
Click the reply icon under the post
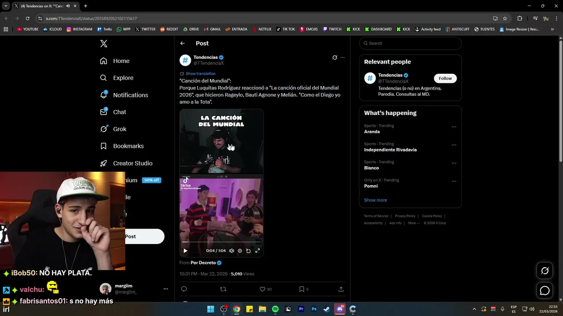184,289
